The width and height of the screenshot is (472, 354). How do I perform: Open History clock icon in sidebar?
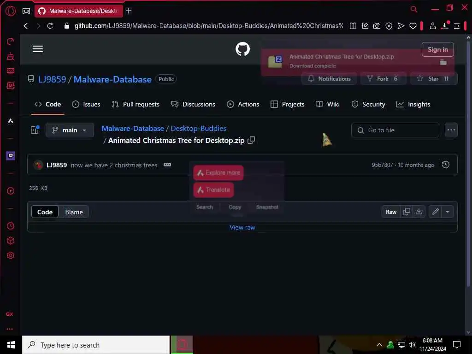point(11,226)
